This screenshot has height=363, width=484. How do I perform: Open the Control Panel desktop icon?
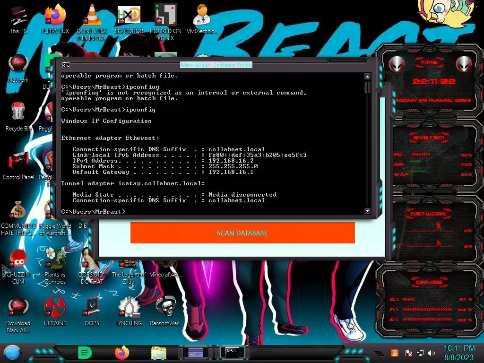click(18, 166)
